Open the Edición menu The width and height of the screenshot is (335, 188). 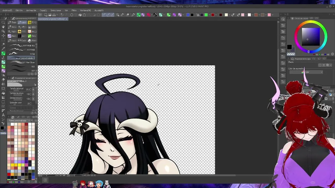[x=19, y=10]
